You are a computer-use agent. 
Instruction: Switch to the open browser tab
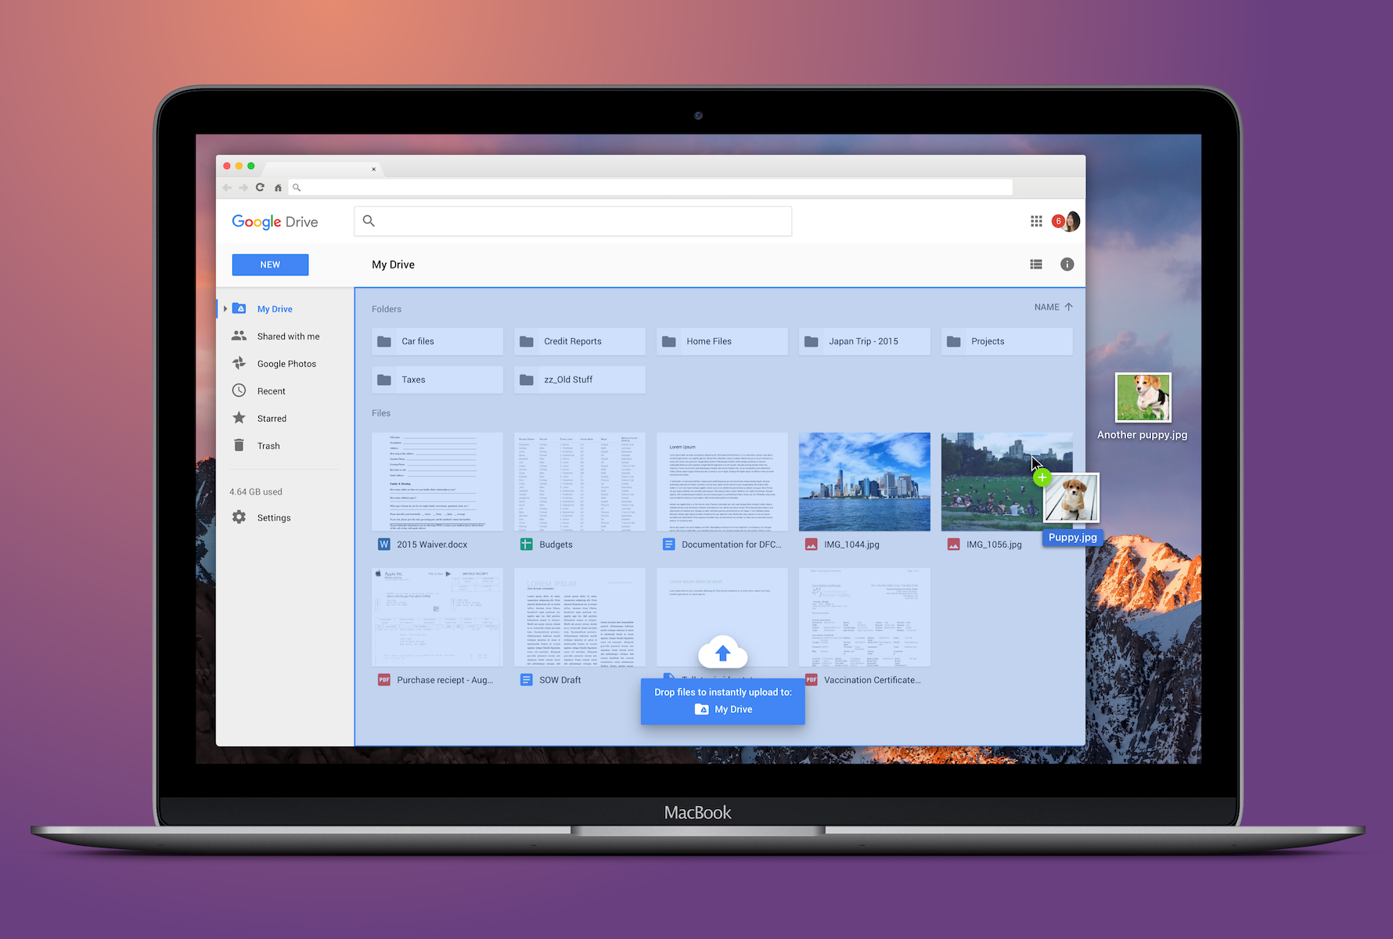[321, 169]
